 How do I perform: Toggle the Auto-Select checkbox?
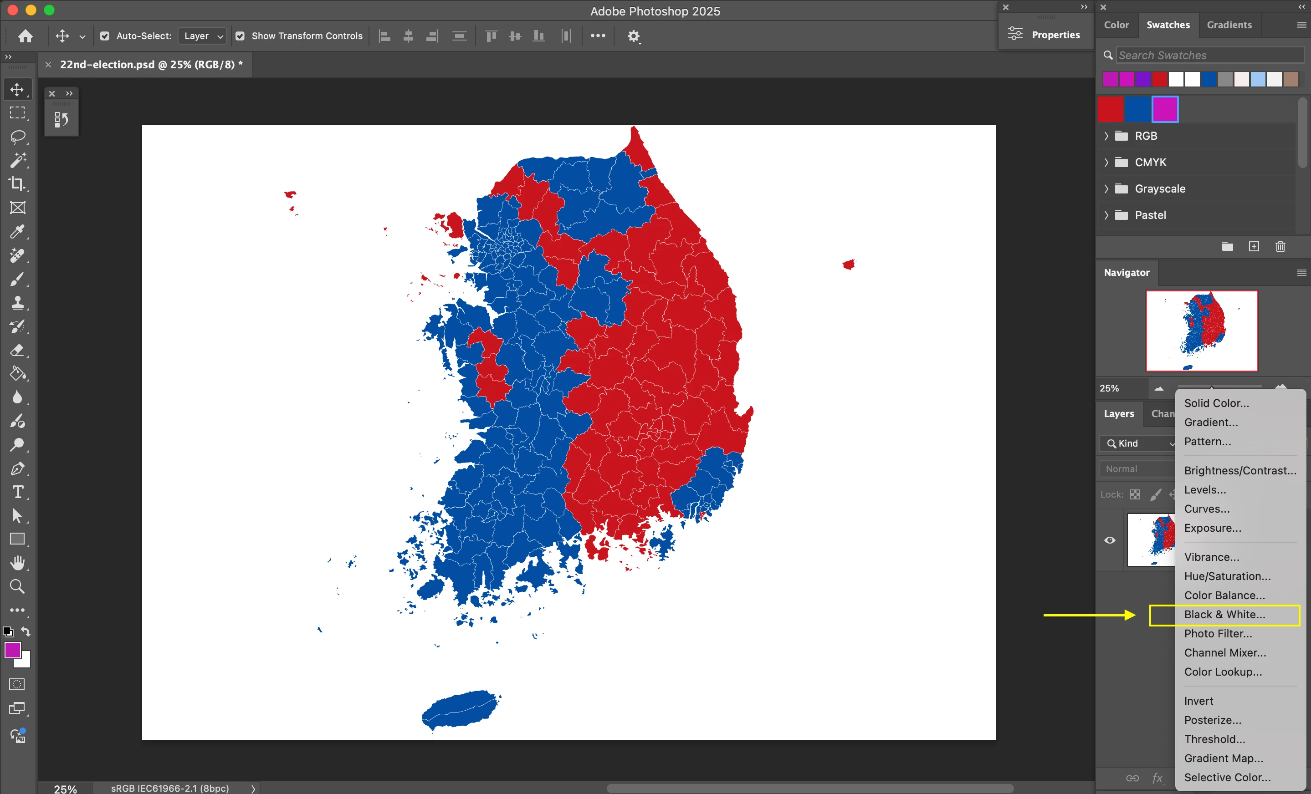[x=105, y=36]
